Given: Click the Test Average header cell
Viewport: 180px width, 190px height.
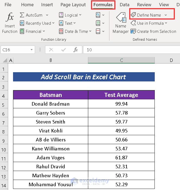Looking at the screenshot, I should point(121,95).
